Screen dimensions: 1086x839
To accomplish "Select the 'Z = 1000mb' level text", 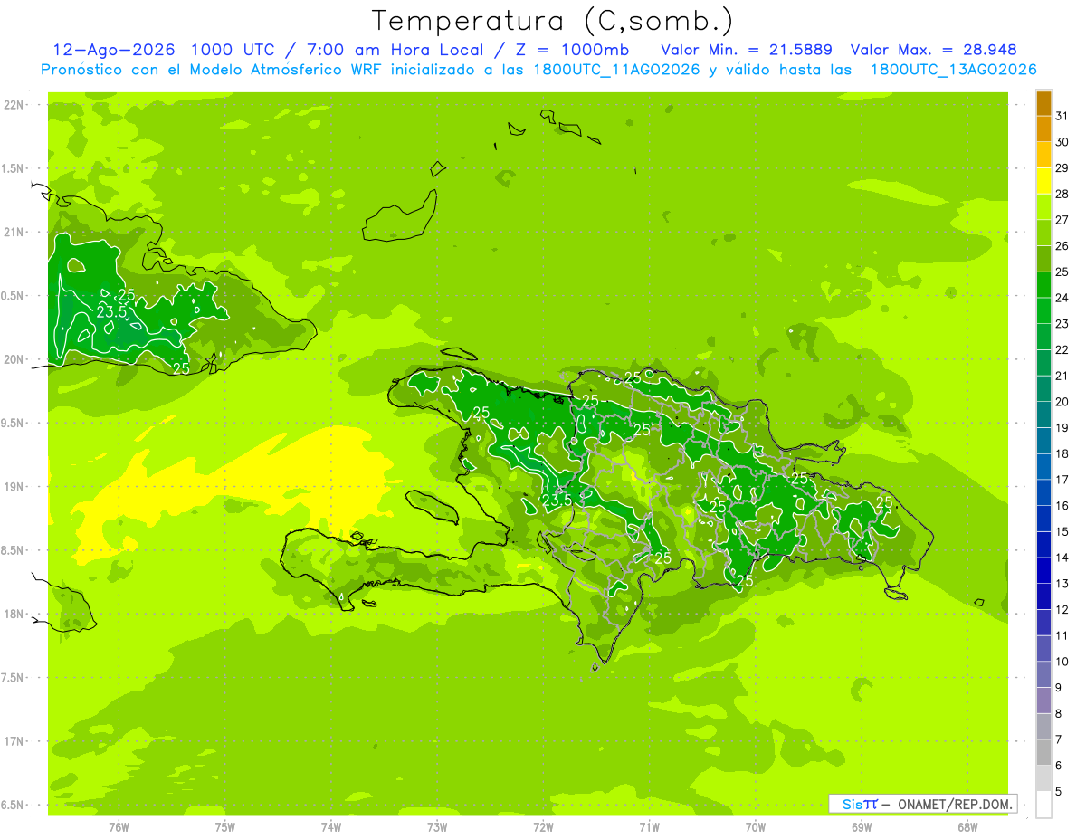I will (573, 50).
